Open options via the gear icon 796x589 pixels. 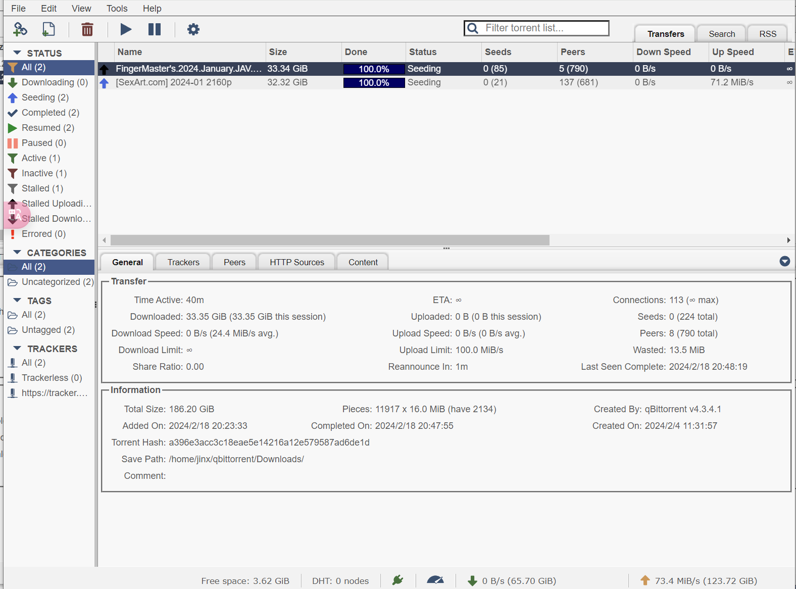(x=193, y=29)
